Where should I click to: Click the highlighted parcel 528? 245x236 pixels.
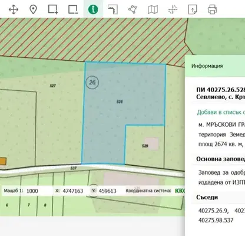pyautogui.click(x=120, y=101)
